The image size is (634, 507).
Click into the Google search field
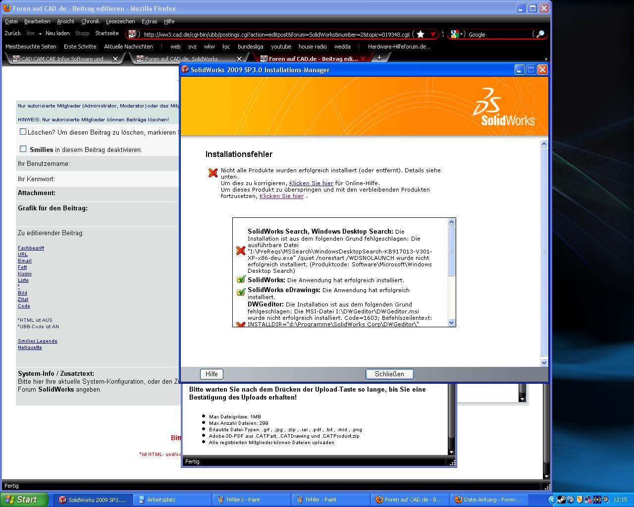499,35
